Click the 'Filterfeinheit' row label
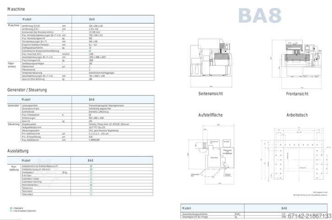Screen dimensions: 332x220 28,66
